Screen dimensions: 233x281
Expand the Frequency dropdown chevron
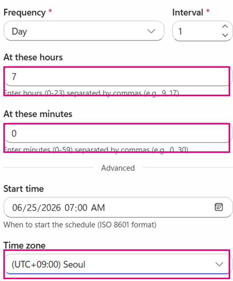151,31
